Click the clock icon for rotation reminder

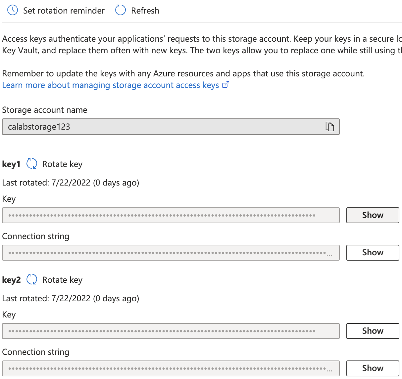click(x=13, y=10)
